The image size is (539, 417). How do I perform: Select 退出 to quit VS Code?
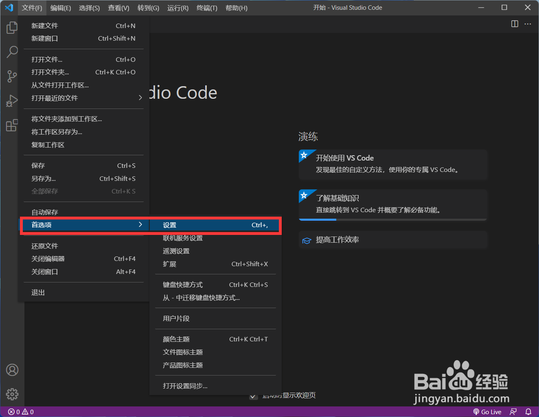coord(84,293)
